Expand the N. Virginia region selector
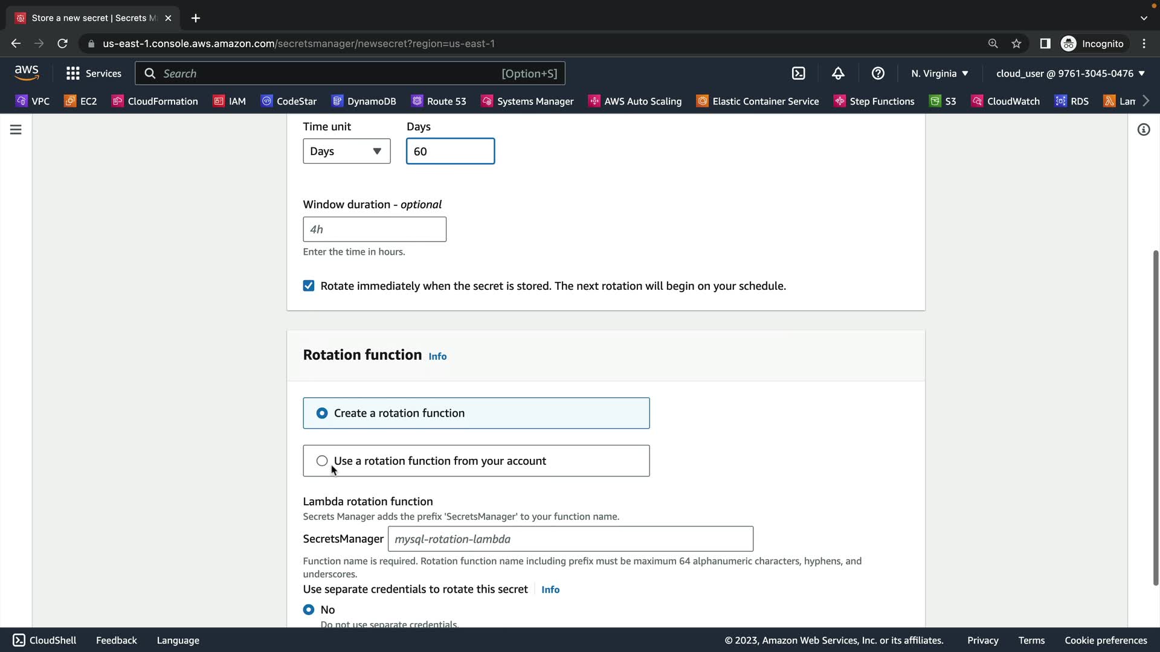Viewport: 1160px width, 652px height. 939,74
